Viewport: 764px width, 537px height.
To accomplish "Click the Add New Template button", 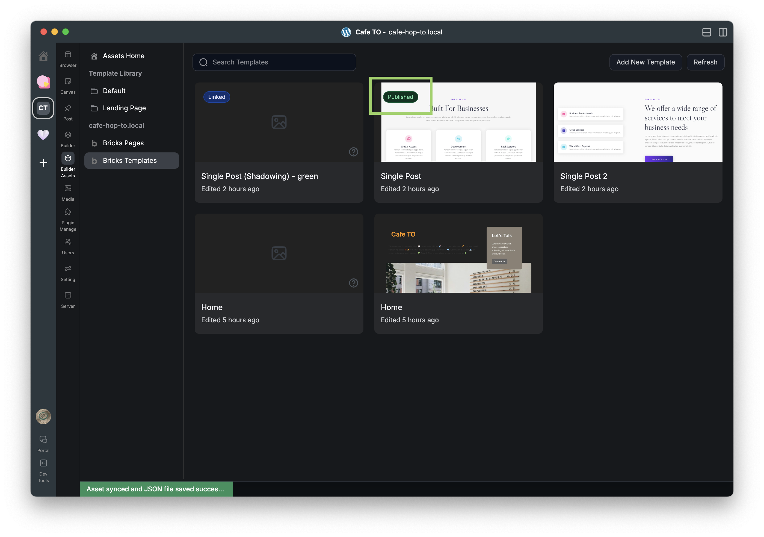I will (645, 62).
